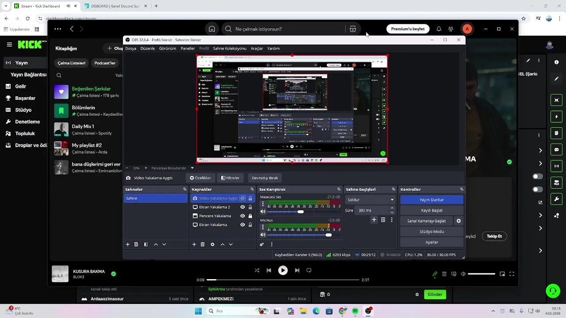This screenshot has height=318, width=566.
Task: Skip to next track in Spotify
Action: (x=297, y=270)
